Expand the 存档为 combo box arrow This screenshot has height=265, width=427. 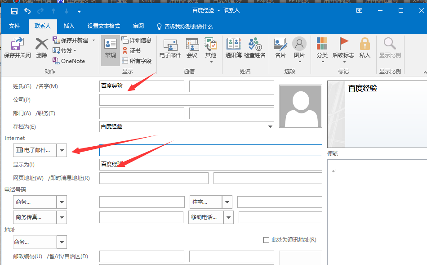coord(270,127)
